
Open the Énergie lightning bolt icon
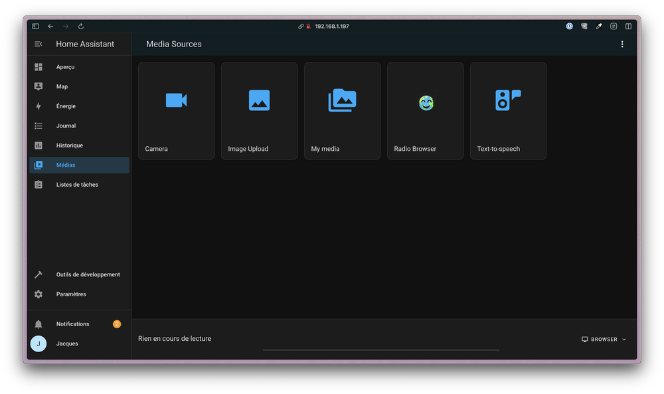(39, 106)
